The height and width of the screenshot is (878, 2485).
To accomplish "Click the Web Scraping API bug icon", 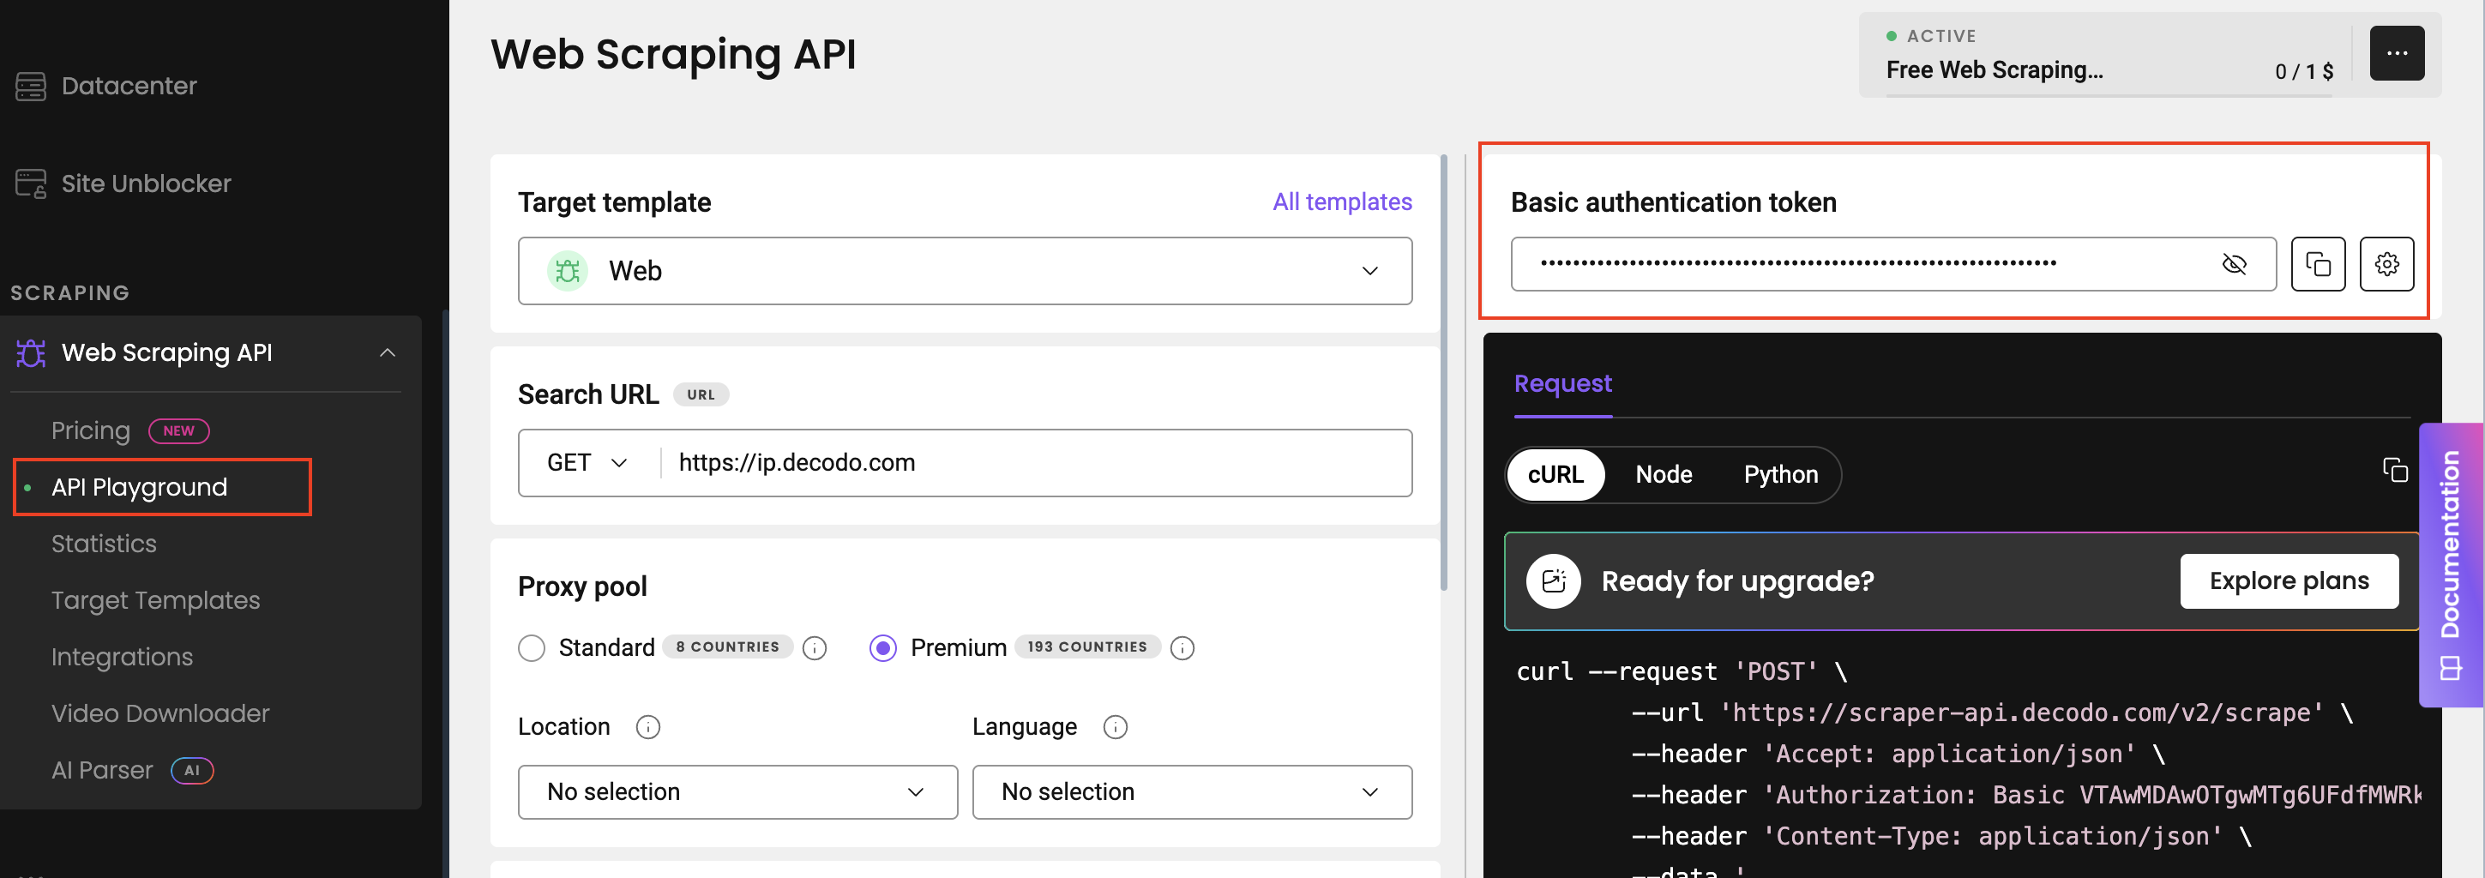I will (x=31, y=353).
